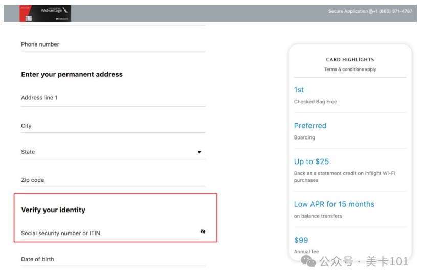Toggle SSN visibility eye icon
The width and height of the screenshot is (422, 278).
pyautogui.click(x=203, y=231)
